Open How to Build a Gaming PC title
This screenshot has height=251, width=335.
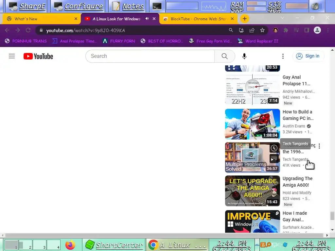click(298, 115)
